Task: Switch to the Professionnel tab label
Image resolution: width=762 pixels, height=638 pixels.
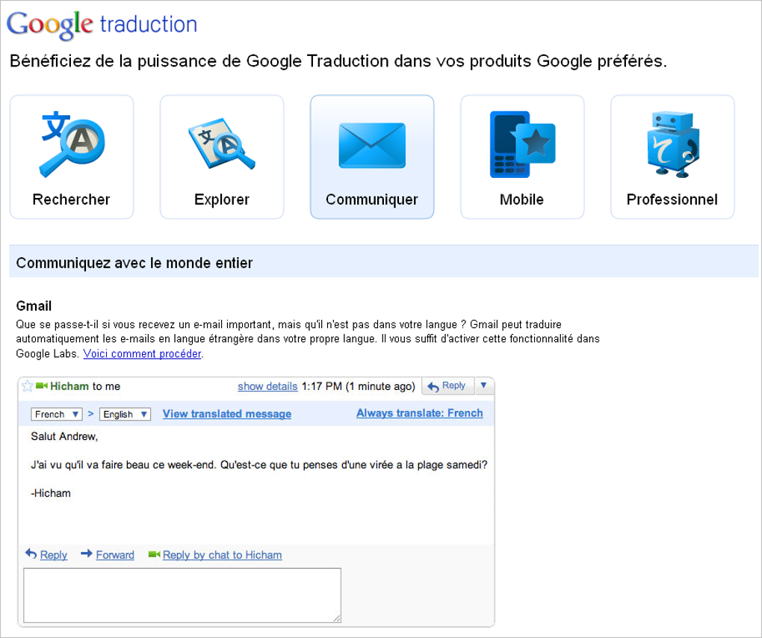Action: 672,199
